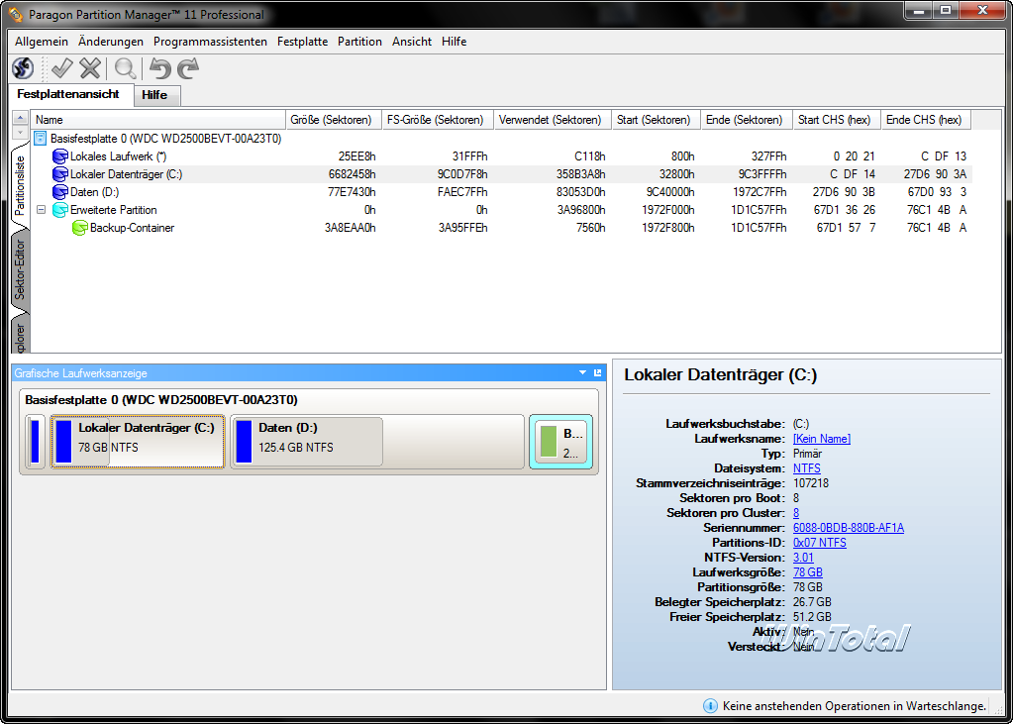1013x724 pixels.
Task: Sort by Verwendet (Sektoren) column header
Action: pos(553,120)
